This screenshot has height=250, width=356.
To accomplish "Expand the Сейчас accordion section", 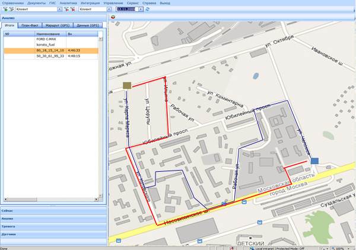I will coord(53,210).
